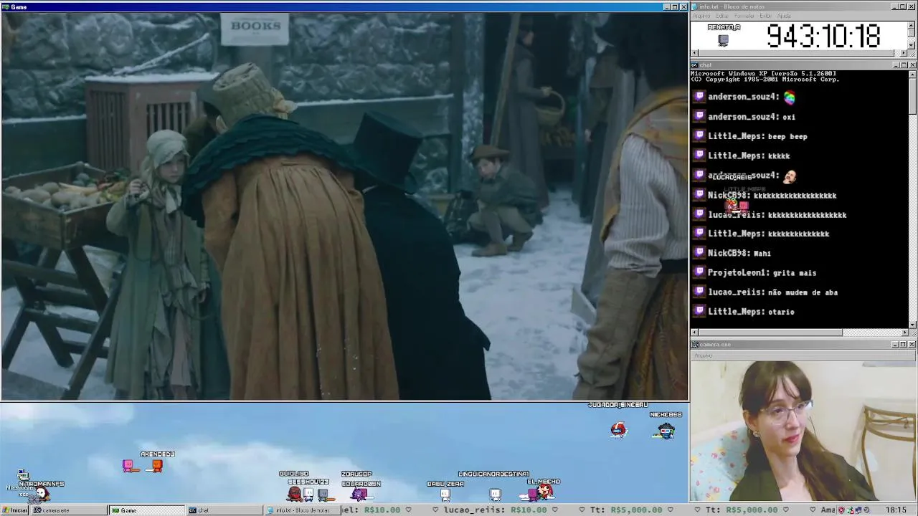Click up arrow of chat vertical scrollbar
This screenshot has height=516, width=918.
(912, 74)
